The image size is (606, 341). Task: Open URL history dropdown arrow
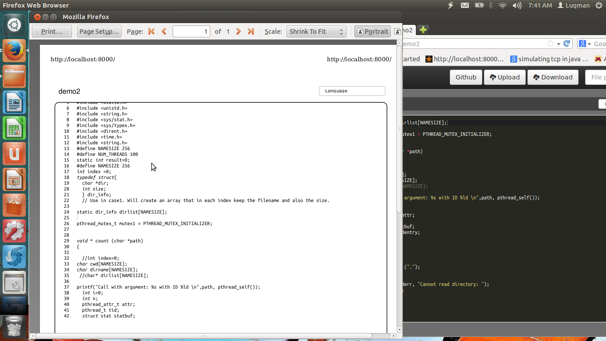coord(559,44)
